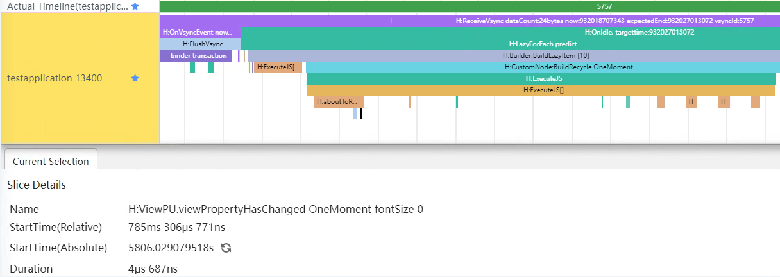Screen dimensions: 780x277
Task: Select the green 5757 frame slice
Action: (x=468, y=6)
